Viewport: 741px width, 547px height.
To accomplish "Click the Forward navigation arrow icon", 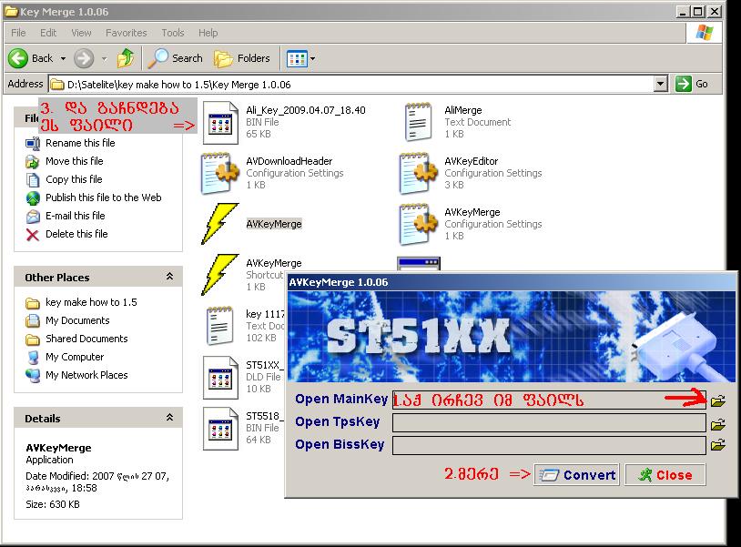I will click(x=84, y=58).
